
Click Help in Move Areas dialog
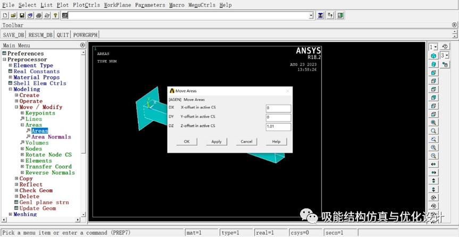[x=277, y=142]
